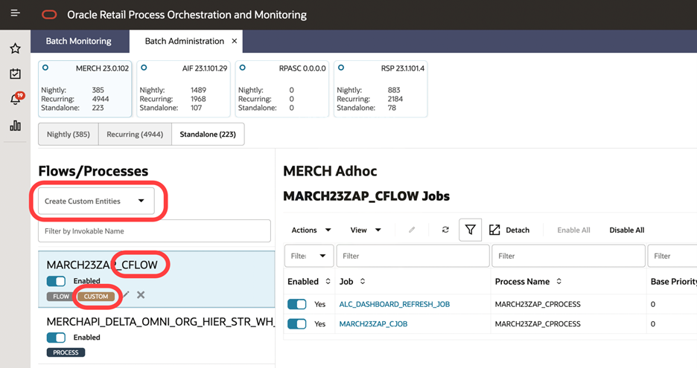Click MERCH Nightly count 385
The image size is (697, 368).
point(98,90)
